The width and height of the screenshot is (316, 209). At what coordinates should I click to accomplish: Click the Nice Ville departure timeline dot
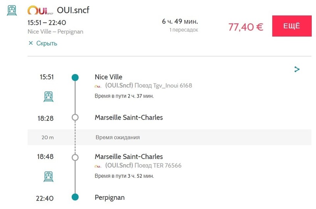pyautogui.click(x=75, y=77)
